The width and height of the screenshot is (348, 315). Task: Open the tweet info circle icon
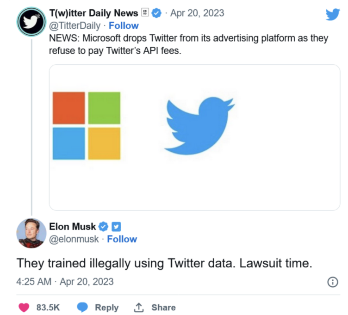pos(333,282)
